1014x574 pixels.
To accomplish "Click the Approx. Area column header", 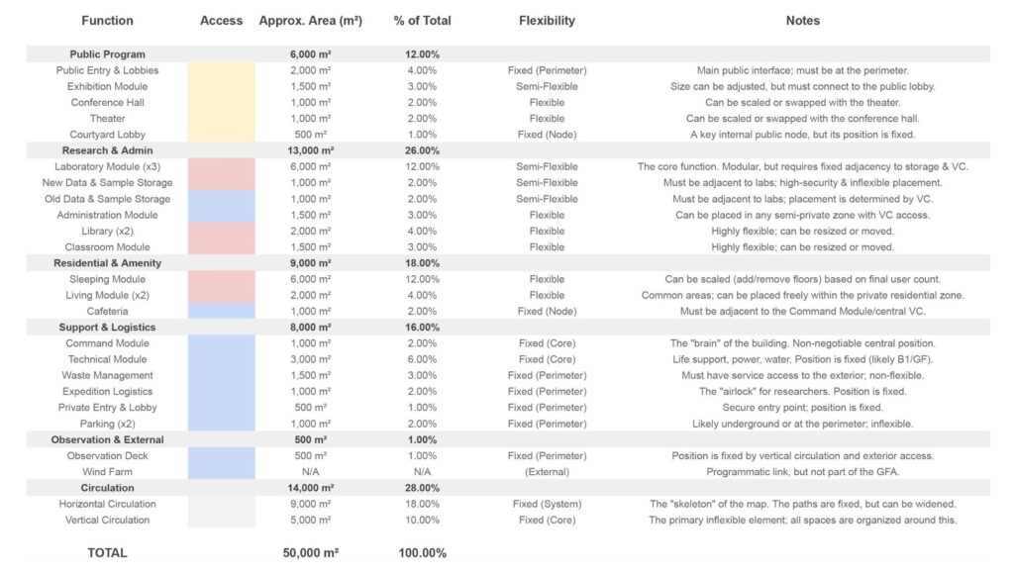I will tap(310, 21).
